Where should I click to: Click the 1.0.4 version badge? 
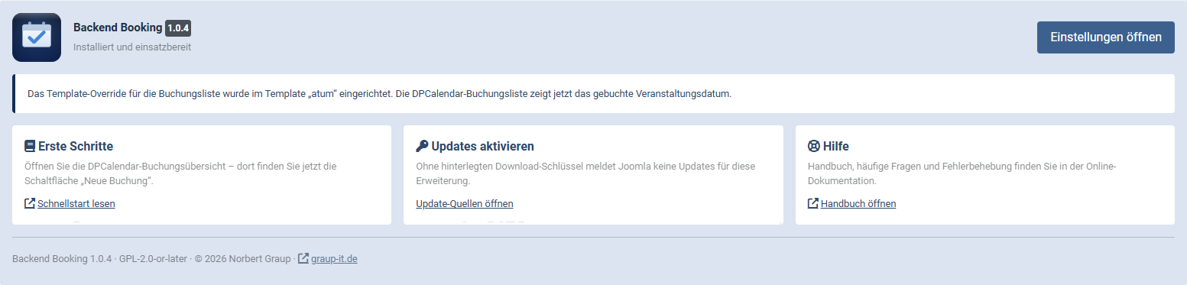point(178,28)
